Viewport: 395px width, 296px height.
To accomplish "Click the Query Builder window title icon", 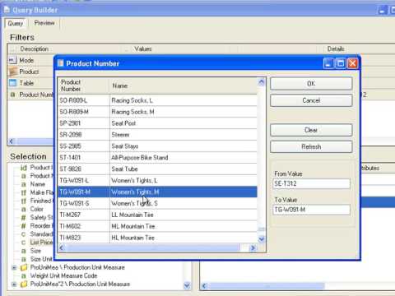I will click(7, 10).
